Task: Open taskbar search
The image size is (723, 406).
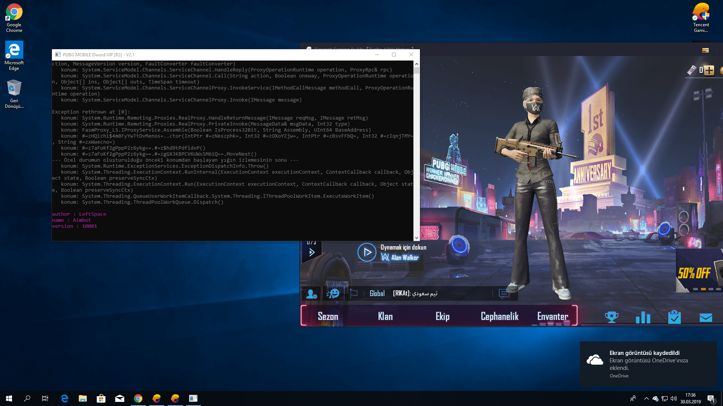Action: (27, 398)
